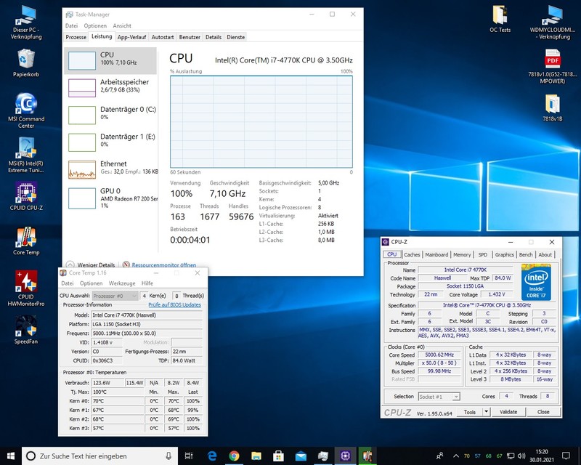Open the Prozessor #0 CPU selection dropdown
Screen dimensions: 581x465
(115, 296)
